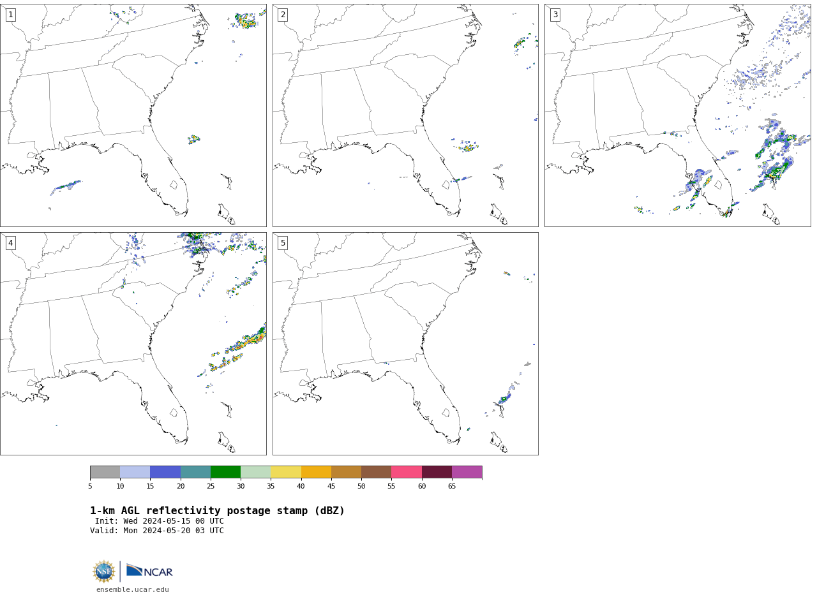Select the tan 45-50 dBZ swatch
The image size is (817, 597).
click(346, 472)
